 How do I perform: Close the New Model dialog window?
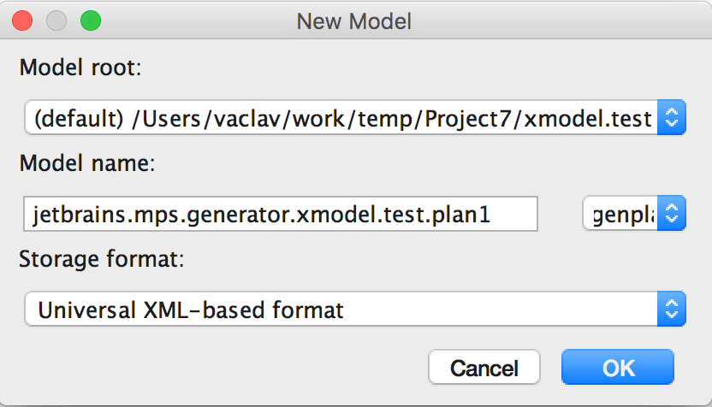23,20
